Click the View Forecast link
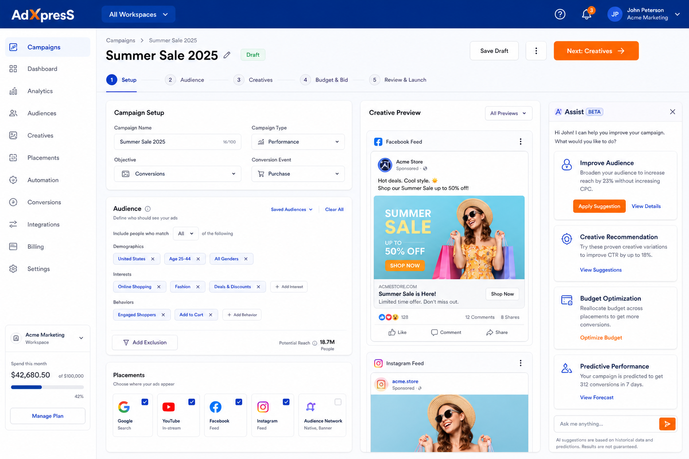689x459 pixels. [597, 398]
